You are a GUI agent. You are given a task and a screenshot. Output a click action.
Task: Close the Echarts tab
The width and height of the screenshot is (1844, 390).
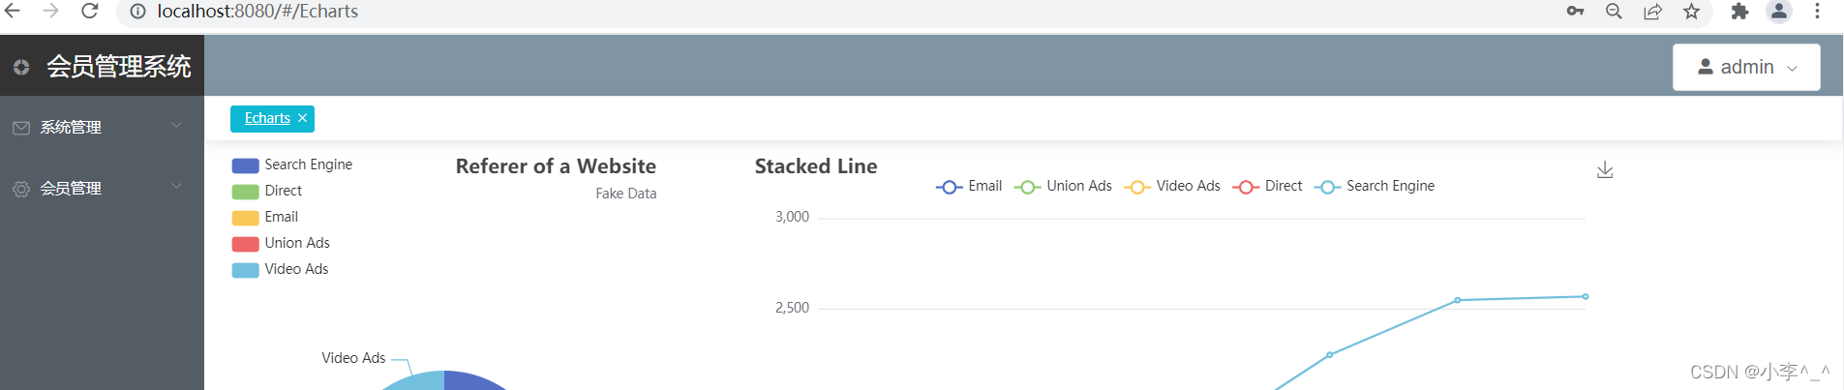(303, 118)
